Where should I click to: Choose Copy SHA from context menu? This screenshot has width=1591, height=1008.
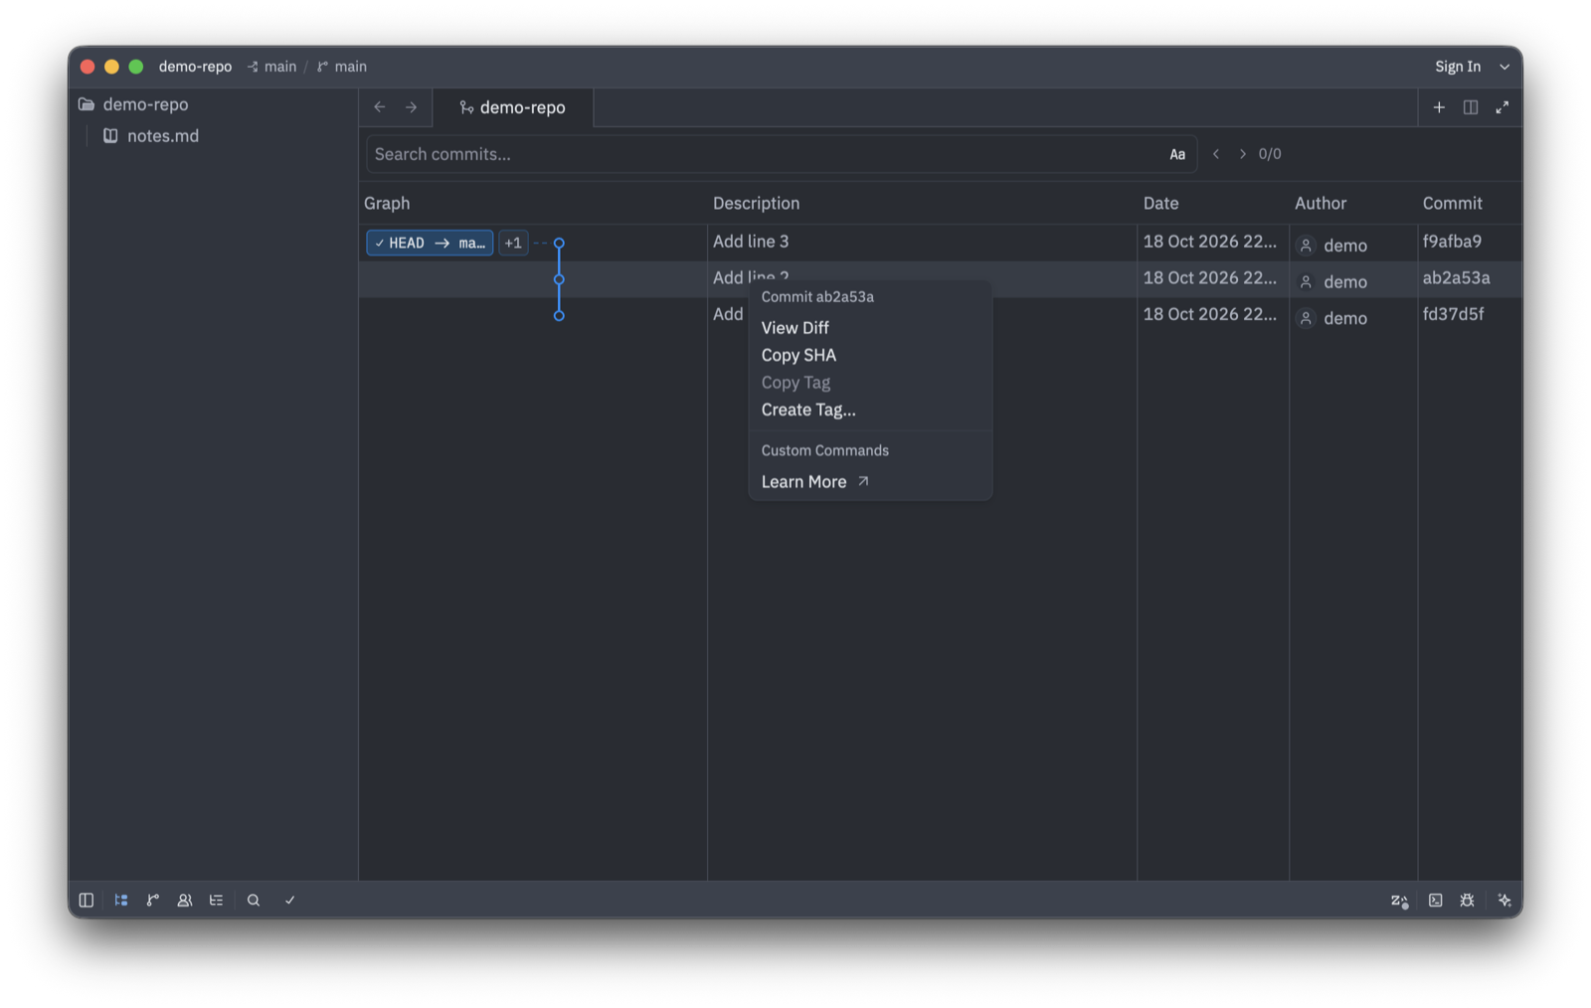[x=870, y=355]
